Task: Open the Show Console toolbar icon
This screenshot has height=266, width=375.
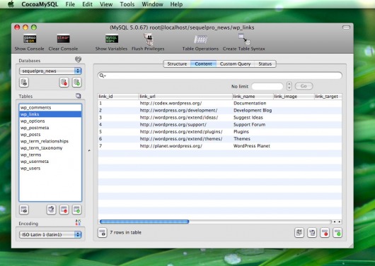Action: coord(30,39)
